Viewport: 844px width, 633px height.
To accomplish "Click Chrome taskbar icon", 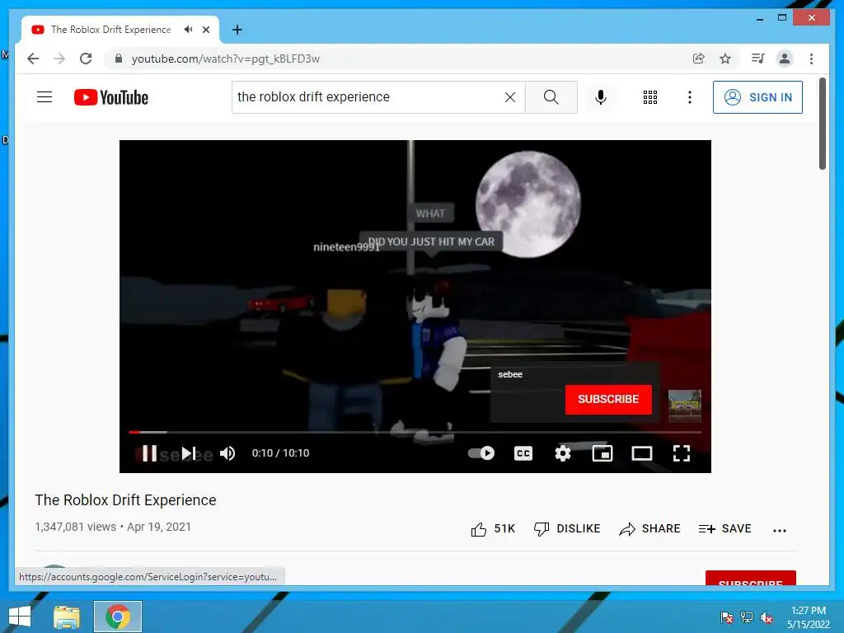I will point(118,617).
